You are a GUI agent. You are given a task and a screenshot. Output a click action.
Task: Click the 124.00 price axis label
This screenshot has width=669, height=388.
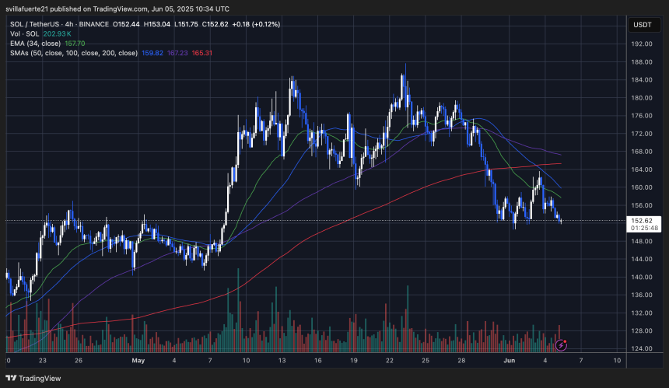click(642, 348)
